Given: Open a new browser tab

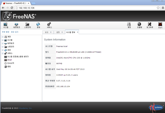Looking at the screenshot, I should 34,3.
